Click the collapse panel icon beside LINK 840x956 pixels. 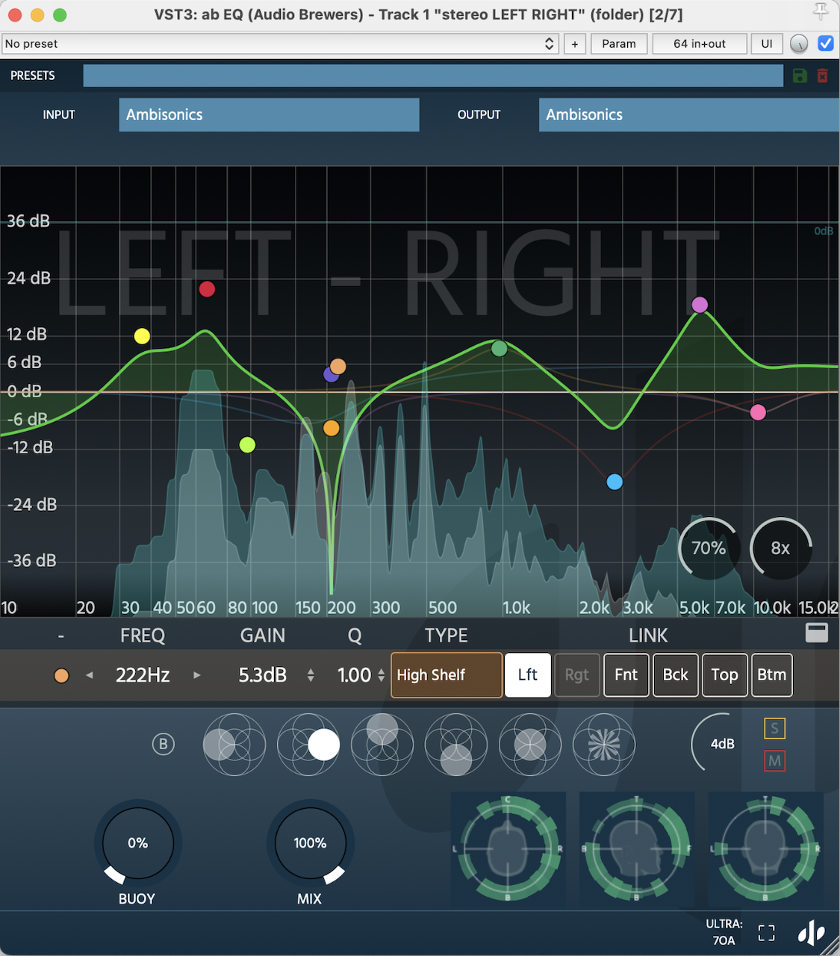817,633
